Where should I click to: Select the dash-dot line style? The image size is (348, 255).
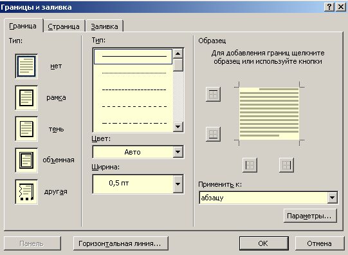134,123
